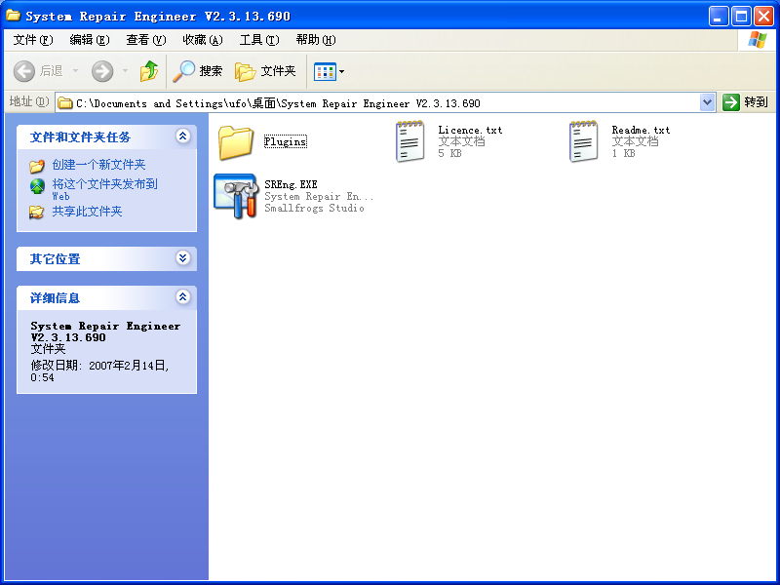Click the Views icon in toolbar

pos(325,71)
